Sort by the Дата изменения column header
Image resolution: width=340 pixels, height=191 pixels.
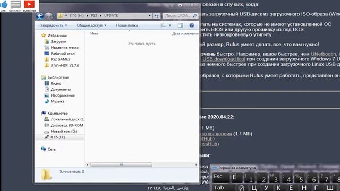click(x=185, y=33)
